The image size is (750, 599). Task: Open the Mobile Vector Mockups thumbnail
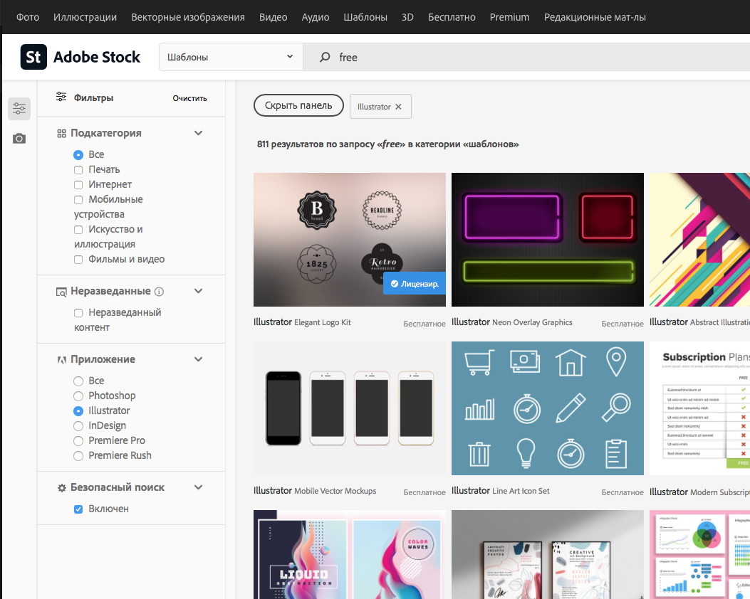350,408
